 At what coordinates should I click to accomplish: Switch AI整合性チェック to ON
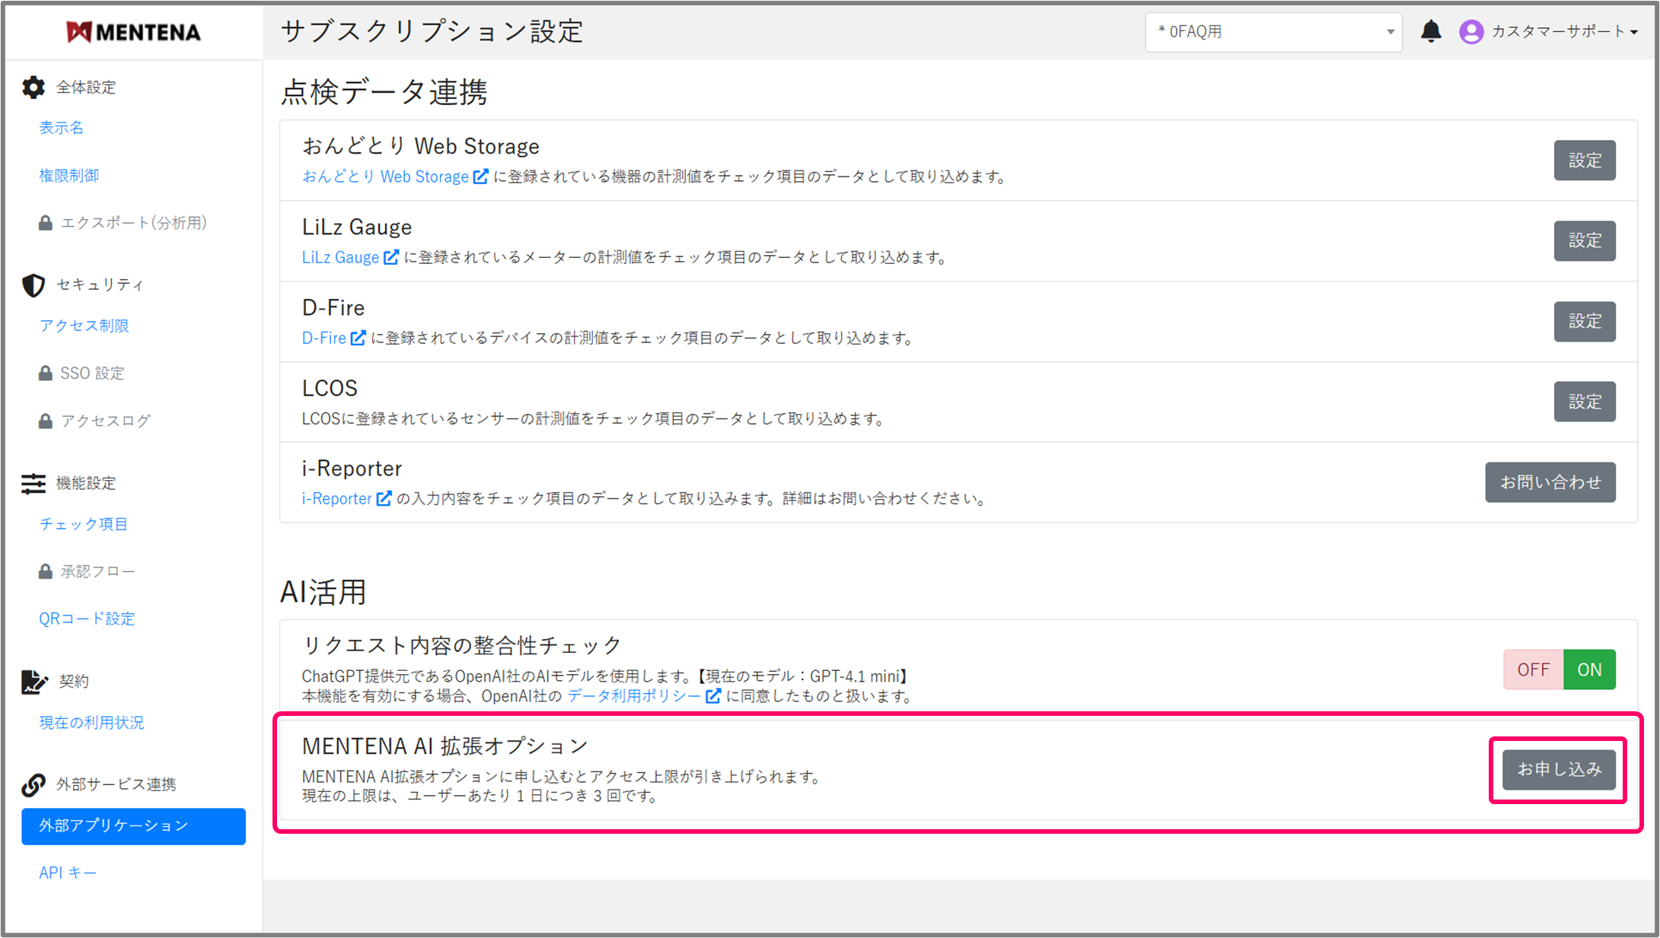click(x=1589, y=669)
